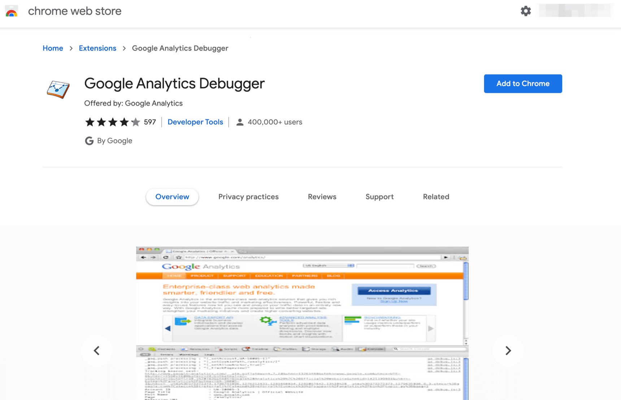621x400 pixels.
Task: Click the 400,000+ users text
Action: (275, 122)
